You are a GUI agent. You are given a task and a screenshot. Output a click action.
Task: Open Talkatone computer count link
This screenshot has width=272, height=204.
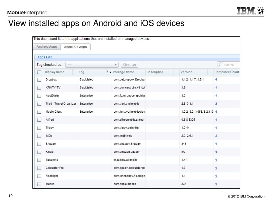pyautogui.click(x=216, y=160)
